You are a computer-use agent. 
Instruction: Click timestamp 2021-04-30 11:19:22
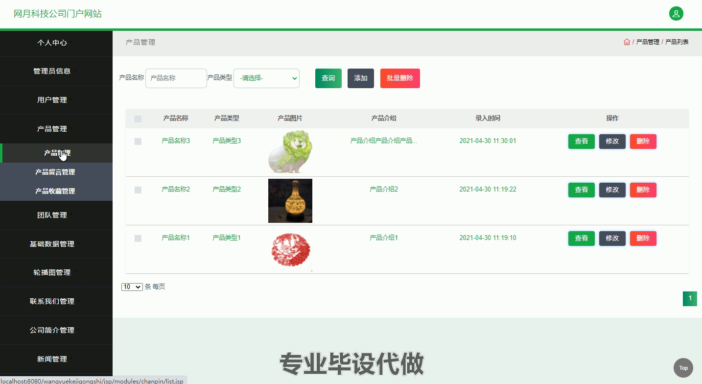pos(488,190)
